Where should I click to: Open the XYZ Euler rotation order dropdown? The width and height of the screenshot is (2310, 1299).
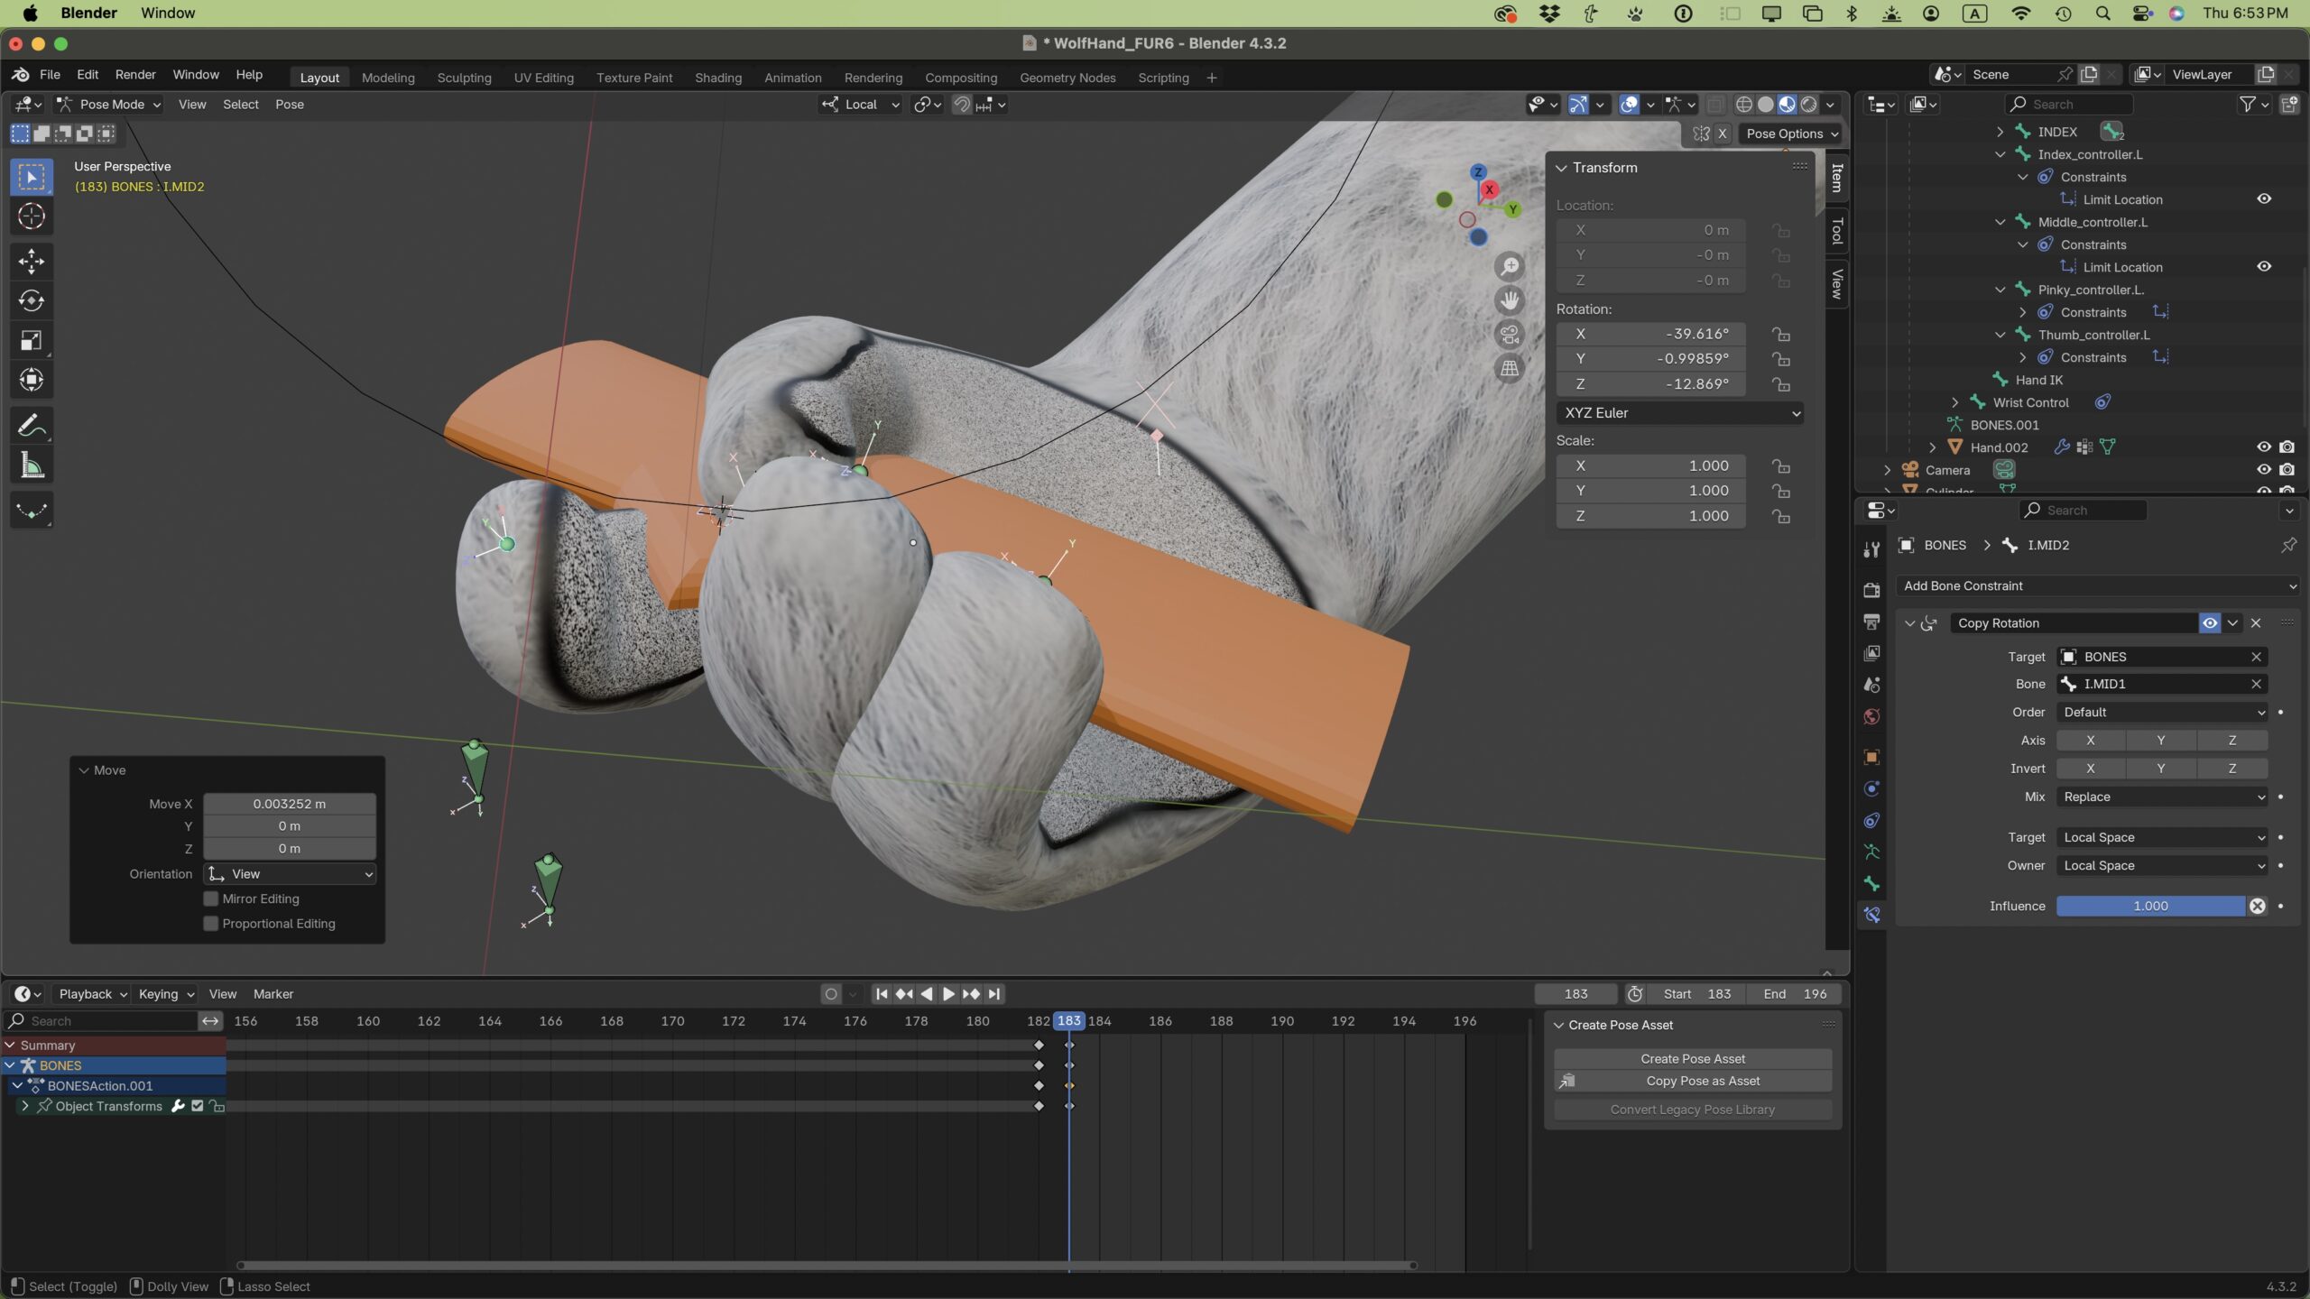1680,412
